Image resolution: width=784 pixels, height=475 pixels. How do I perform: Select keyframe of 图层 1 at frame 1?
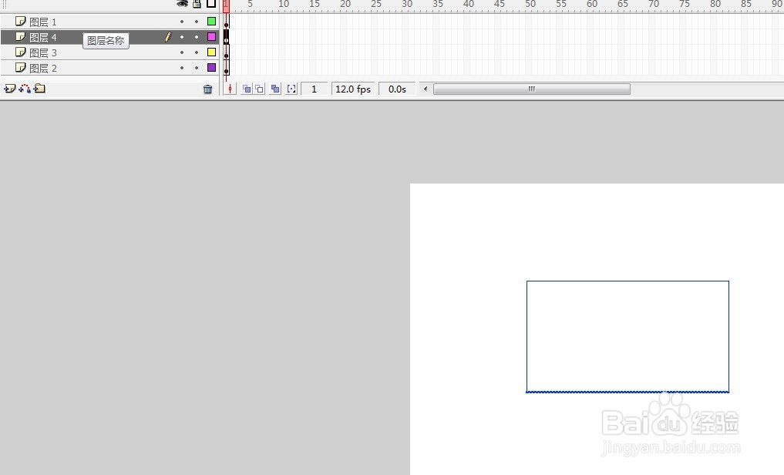click(x=227, y=22)
